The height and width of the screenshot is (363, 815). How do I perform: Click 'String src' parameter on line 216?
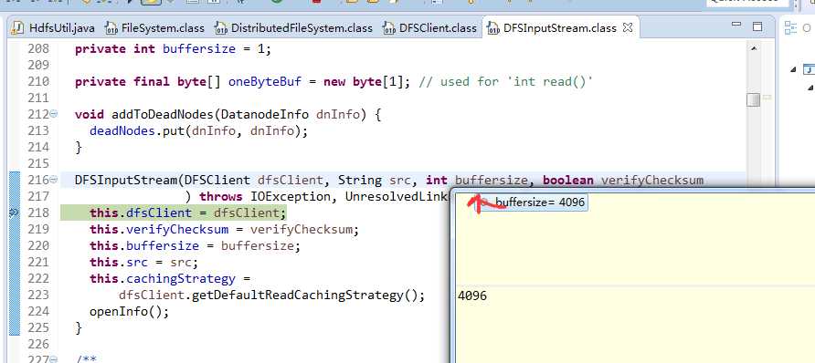375,181
